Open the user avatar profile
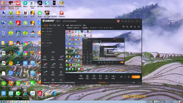 point(118,21)
